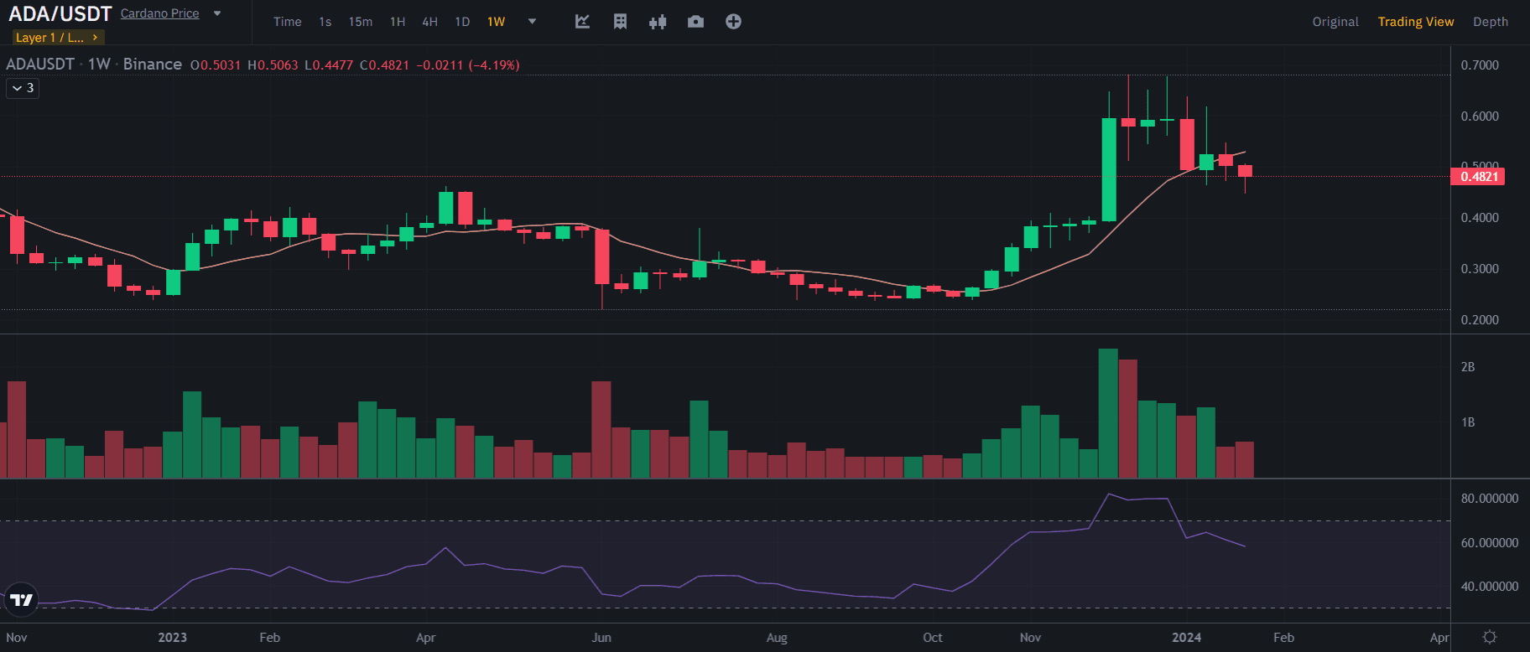1530x652 pixels.
Task: Switch to the Original chart tab
Action: tap(1335, 22)
